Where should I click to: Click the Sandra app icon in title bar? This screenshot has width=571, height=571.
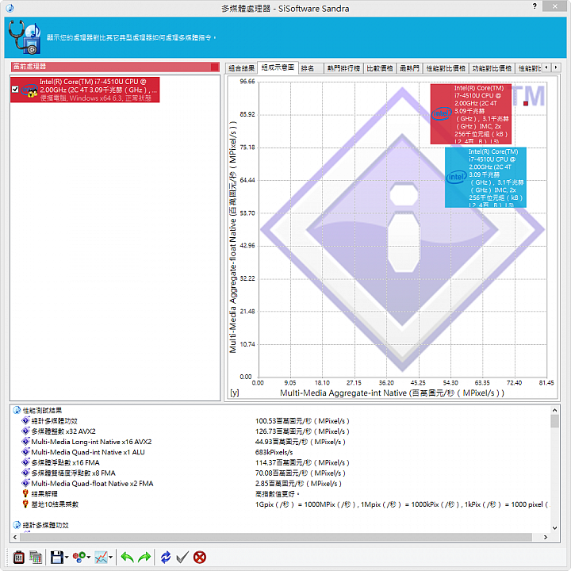10,8
